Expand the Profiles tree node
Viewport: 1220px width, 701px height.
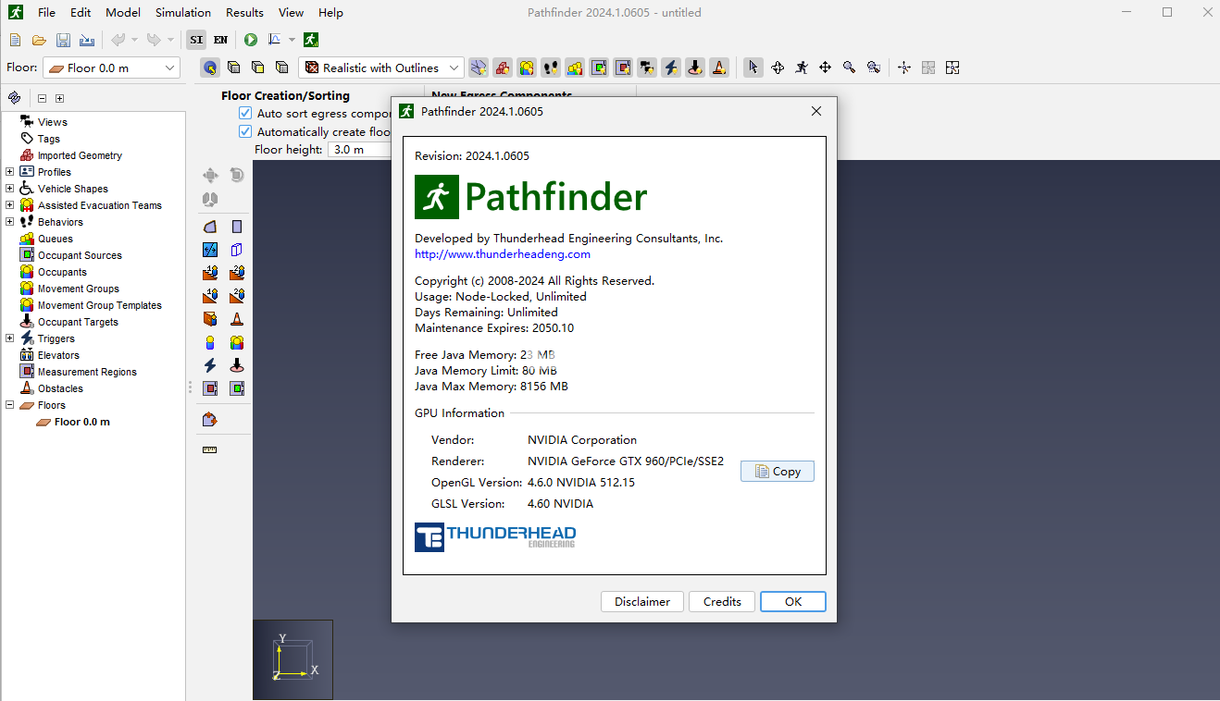10,172
